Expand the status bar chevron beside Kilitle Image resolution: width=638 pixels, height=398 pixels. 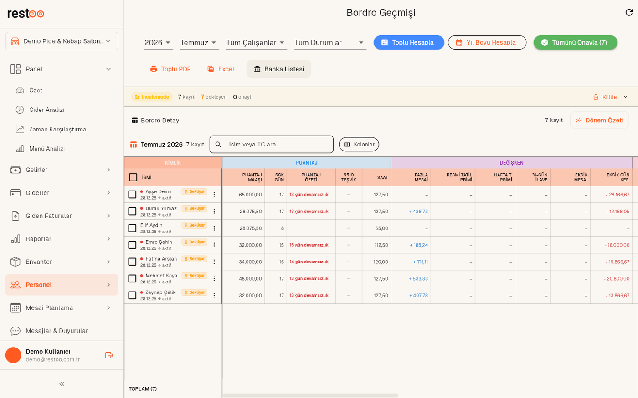point(626,97)
